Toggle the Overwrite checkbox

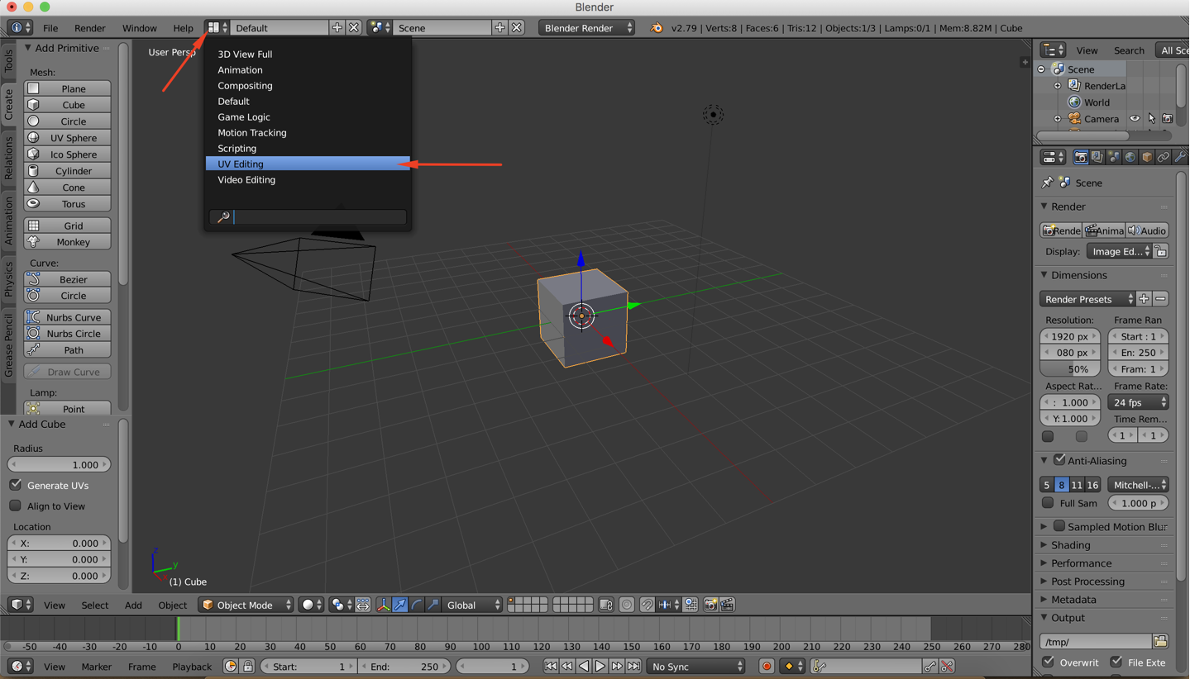(x=1049, y=662)
